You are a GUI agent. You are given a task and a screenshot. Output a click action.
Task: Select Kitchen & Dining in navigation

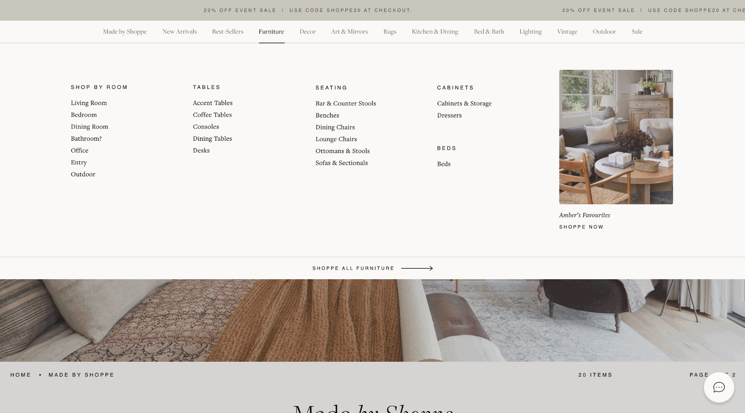435,32
